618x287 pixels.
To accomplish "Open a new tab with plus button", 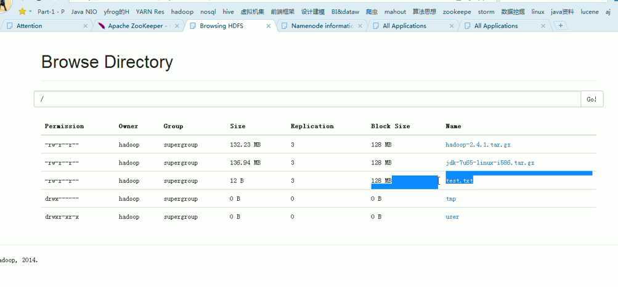I will click(561, 26).
